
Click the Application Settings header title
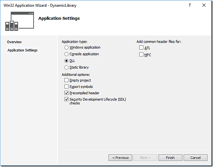coord(59,18)
